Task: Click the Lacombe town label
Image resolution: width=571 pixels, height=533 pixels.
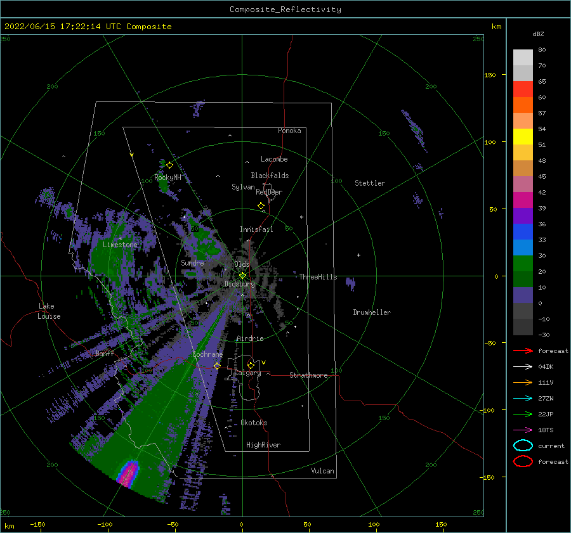Action: point(274,159)
